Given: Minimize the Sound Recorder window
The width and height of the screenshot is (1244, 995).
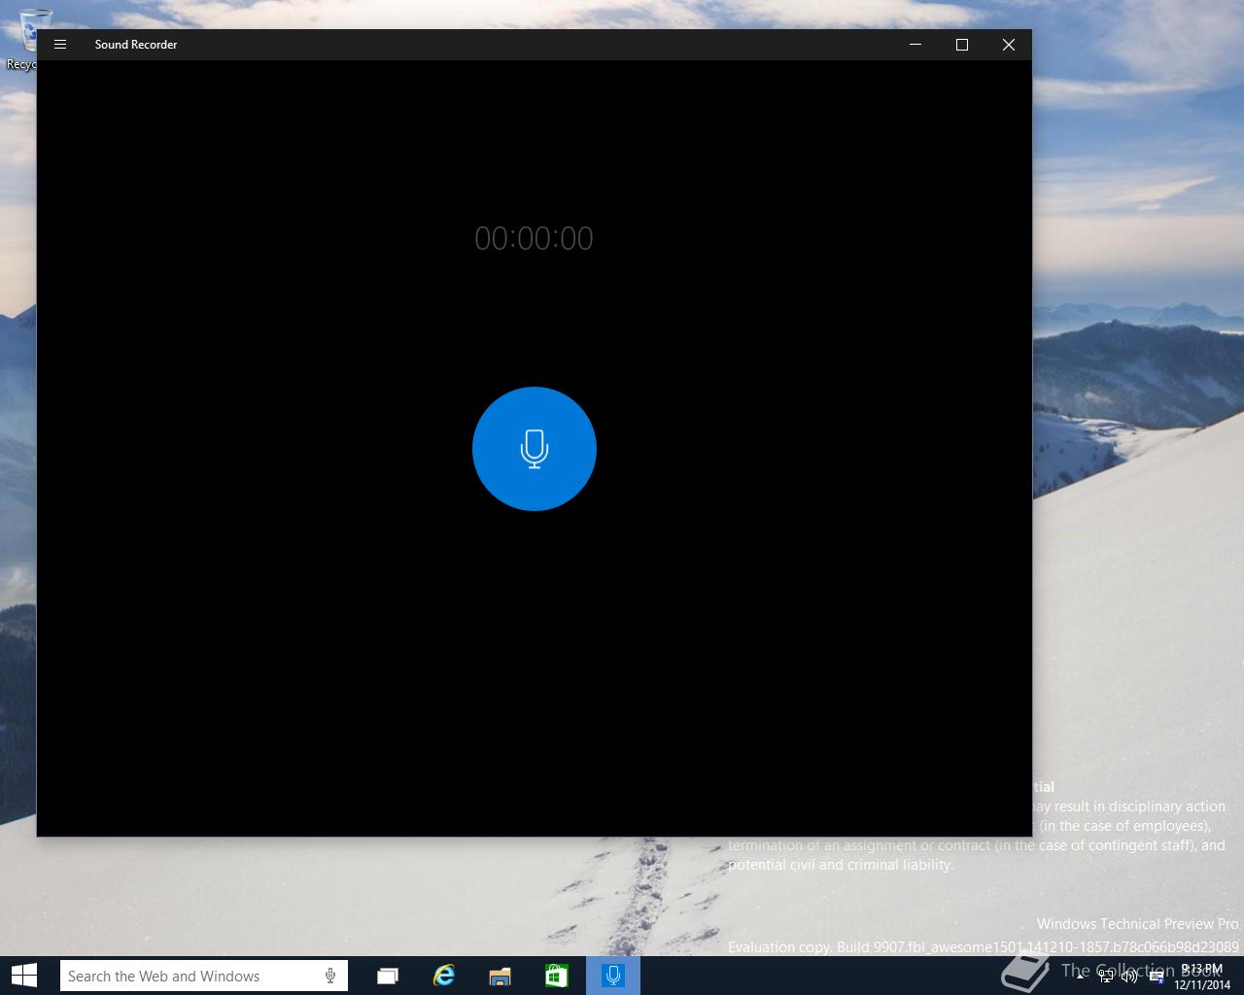Looking at the screenshot, I should [916, 45].
